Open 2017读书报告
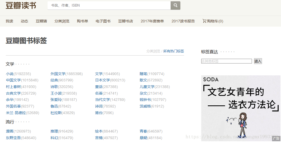 tap(183, 21)
